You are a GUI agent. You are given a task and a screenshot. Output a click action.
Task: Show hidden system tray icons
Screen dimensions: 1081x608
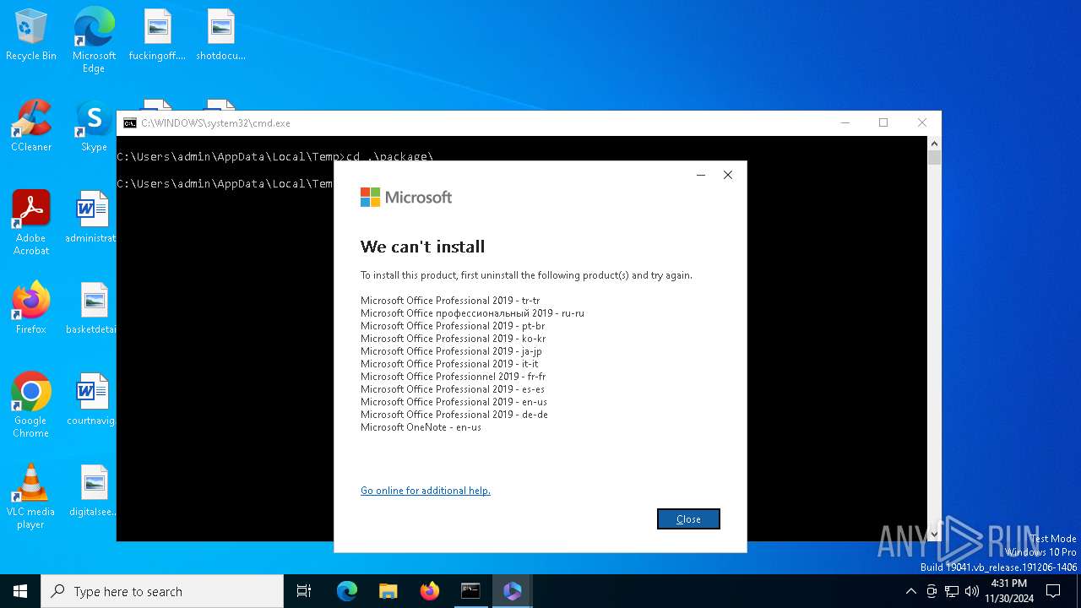[x=910, y=591]
